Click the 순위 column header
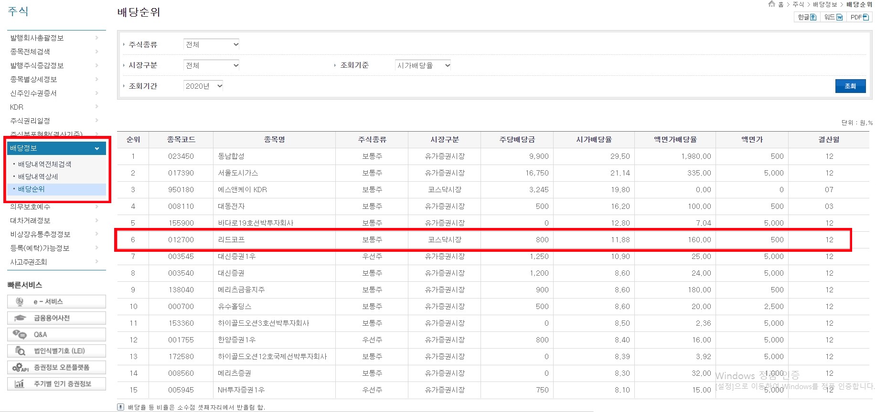 133,140
